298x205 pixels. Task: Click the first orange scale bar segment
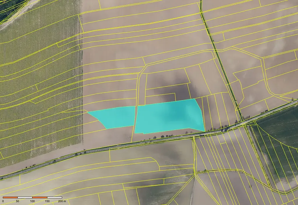point(10,197)
